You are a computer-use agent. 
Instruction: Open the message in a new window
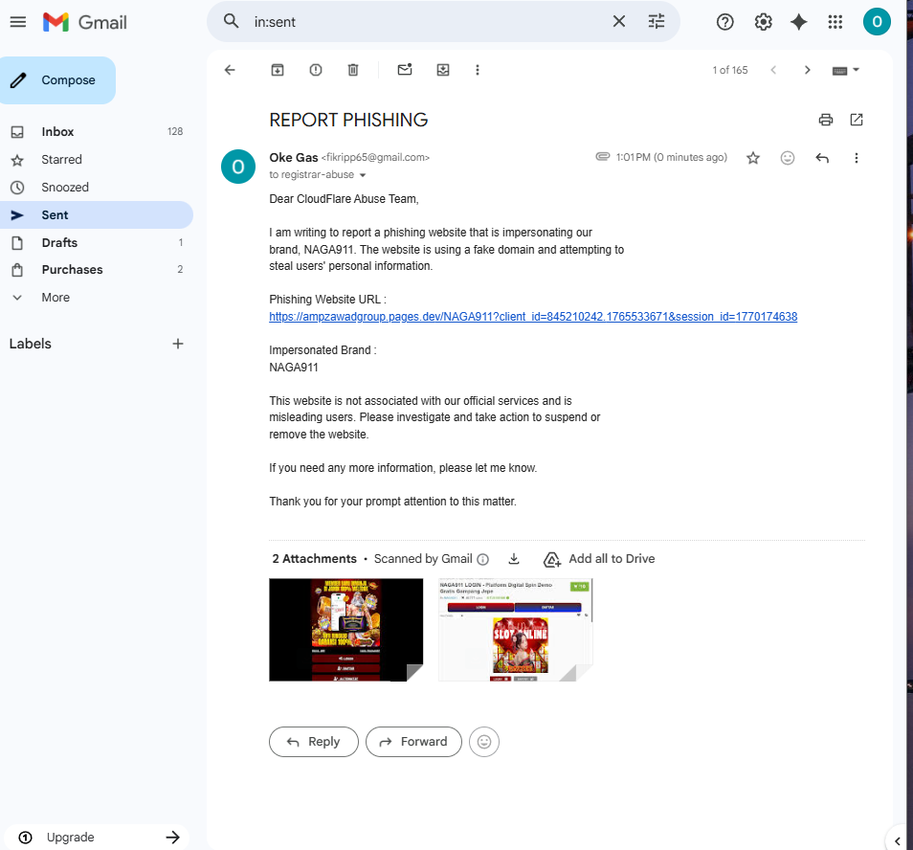[x=857, y=120]
